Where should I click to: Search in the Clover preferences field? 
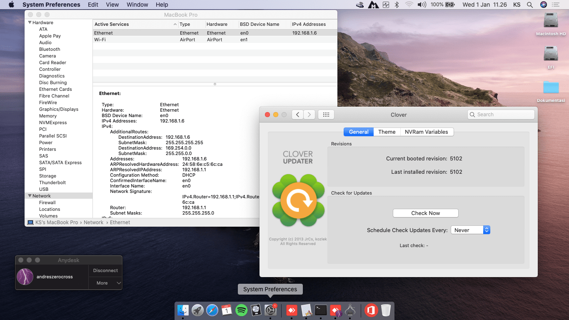501,115
